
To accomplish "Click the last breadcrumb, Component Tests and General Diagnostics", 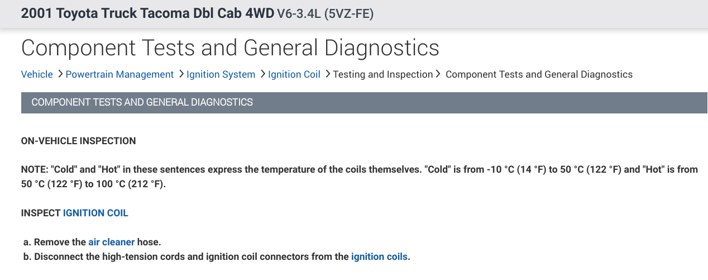I will tap(539, 74).
